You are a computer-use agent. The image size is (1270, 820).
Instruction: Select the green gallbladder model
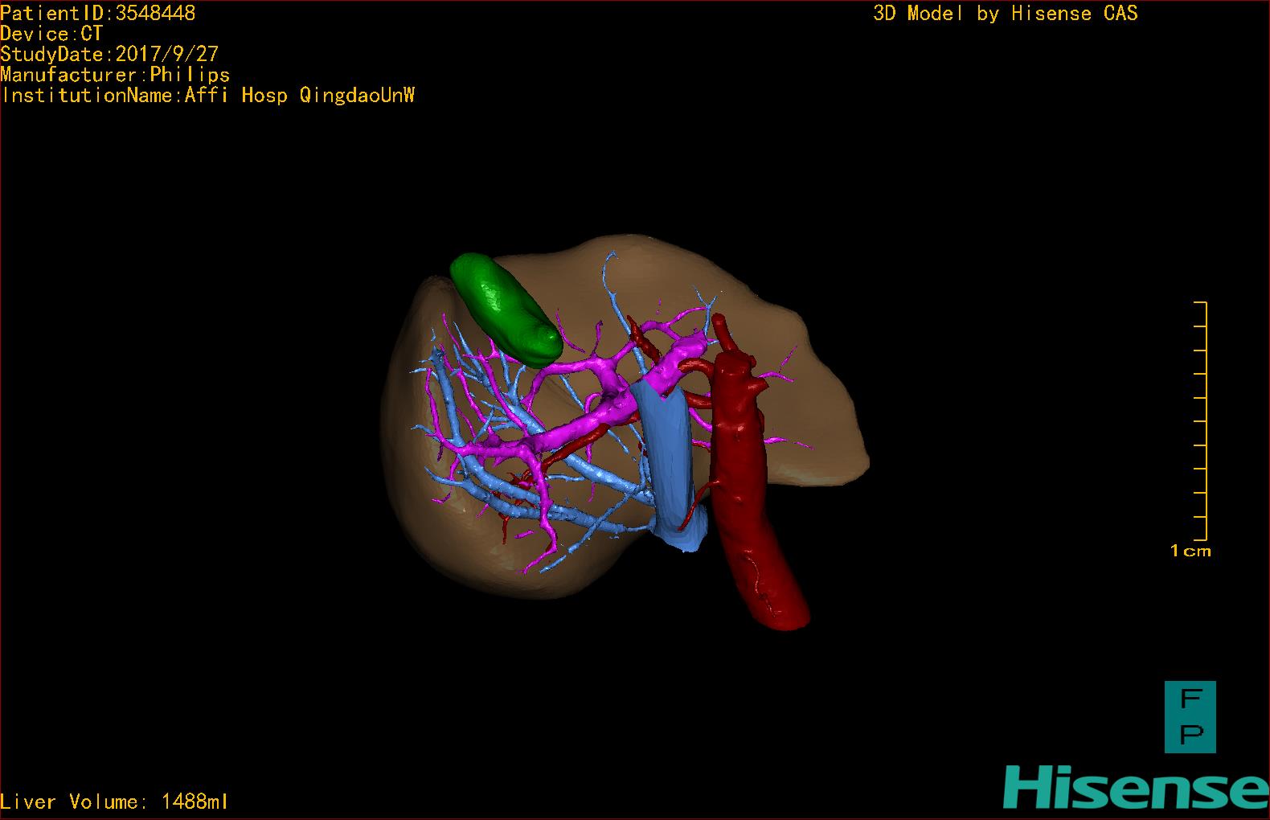tap(504, 306)
